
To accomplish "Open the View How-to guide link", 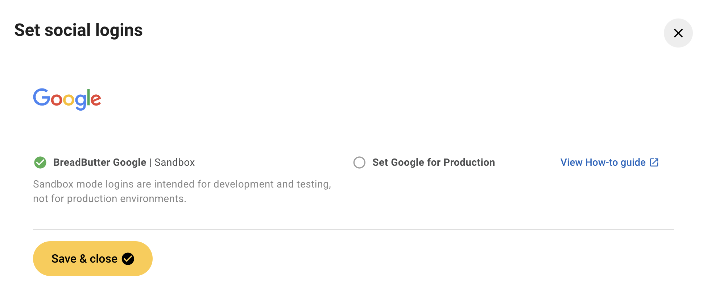I will pyautogui.click(x=603, y=162).
